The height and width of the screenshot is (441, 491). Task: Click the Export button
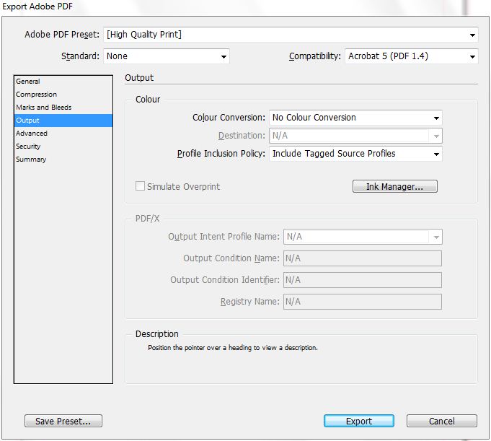tap(359, 421)
